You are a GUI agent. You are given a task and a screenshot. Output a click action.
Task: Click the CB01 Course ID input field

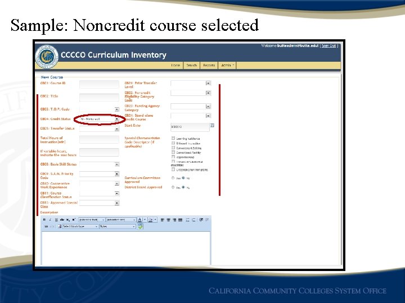pyautogui.click(x=99, y=84)
